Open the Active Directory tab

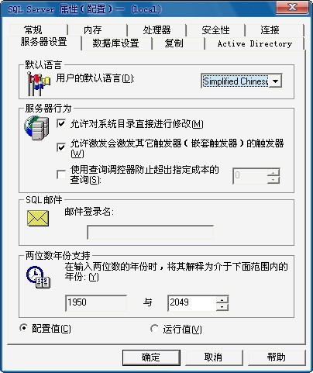pos(255,43)
